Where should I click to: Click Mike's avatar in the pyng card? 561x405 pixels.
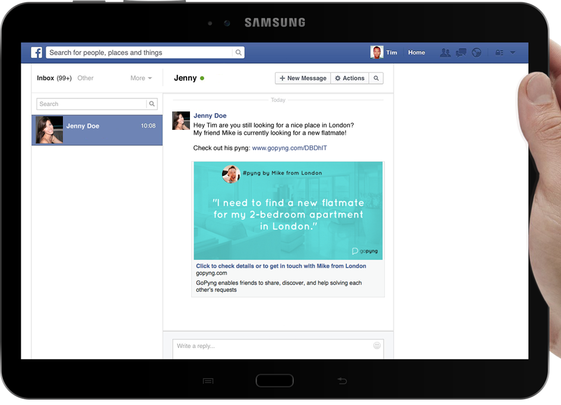point(231,174)
